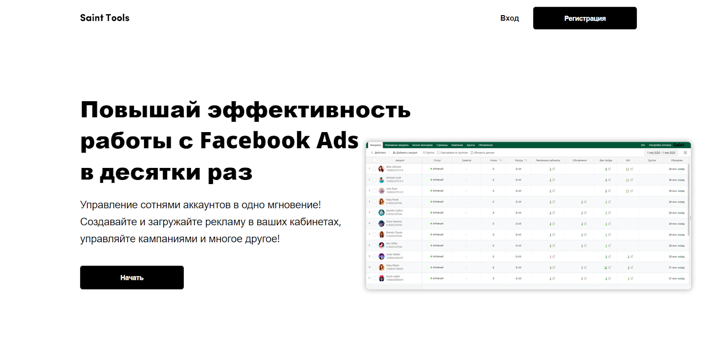Open the Лог link
The image size is (717, 343).
click(643, 145)
